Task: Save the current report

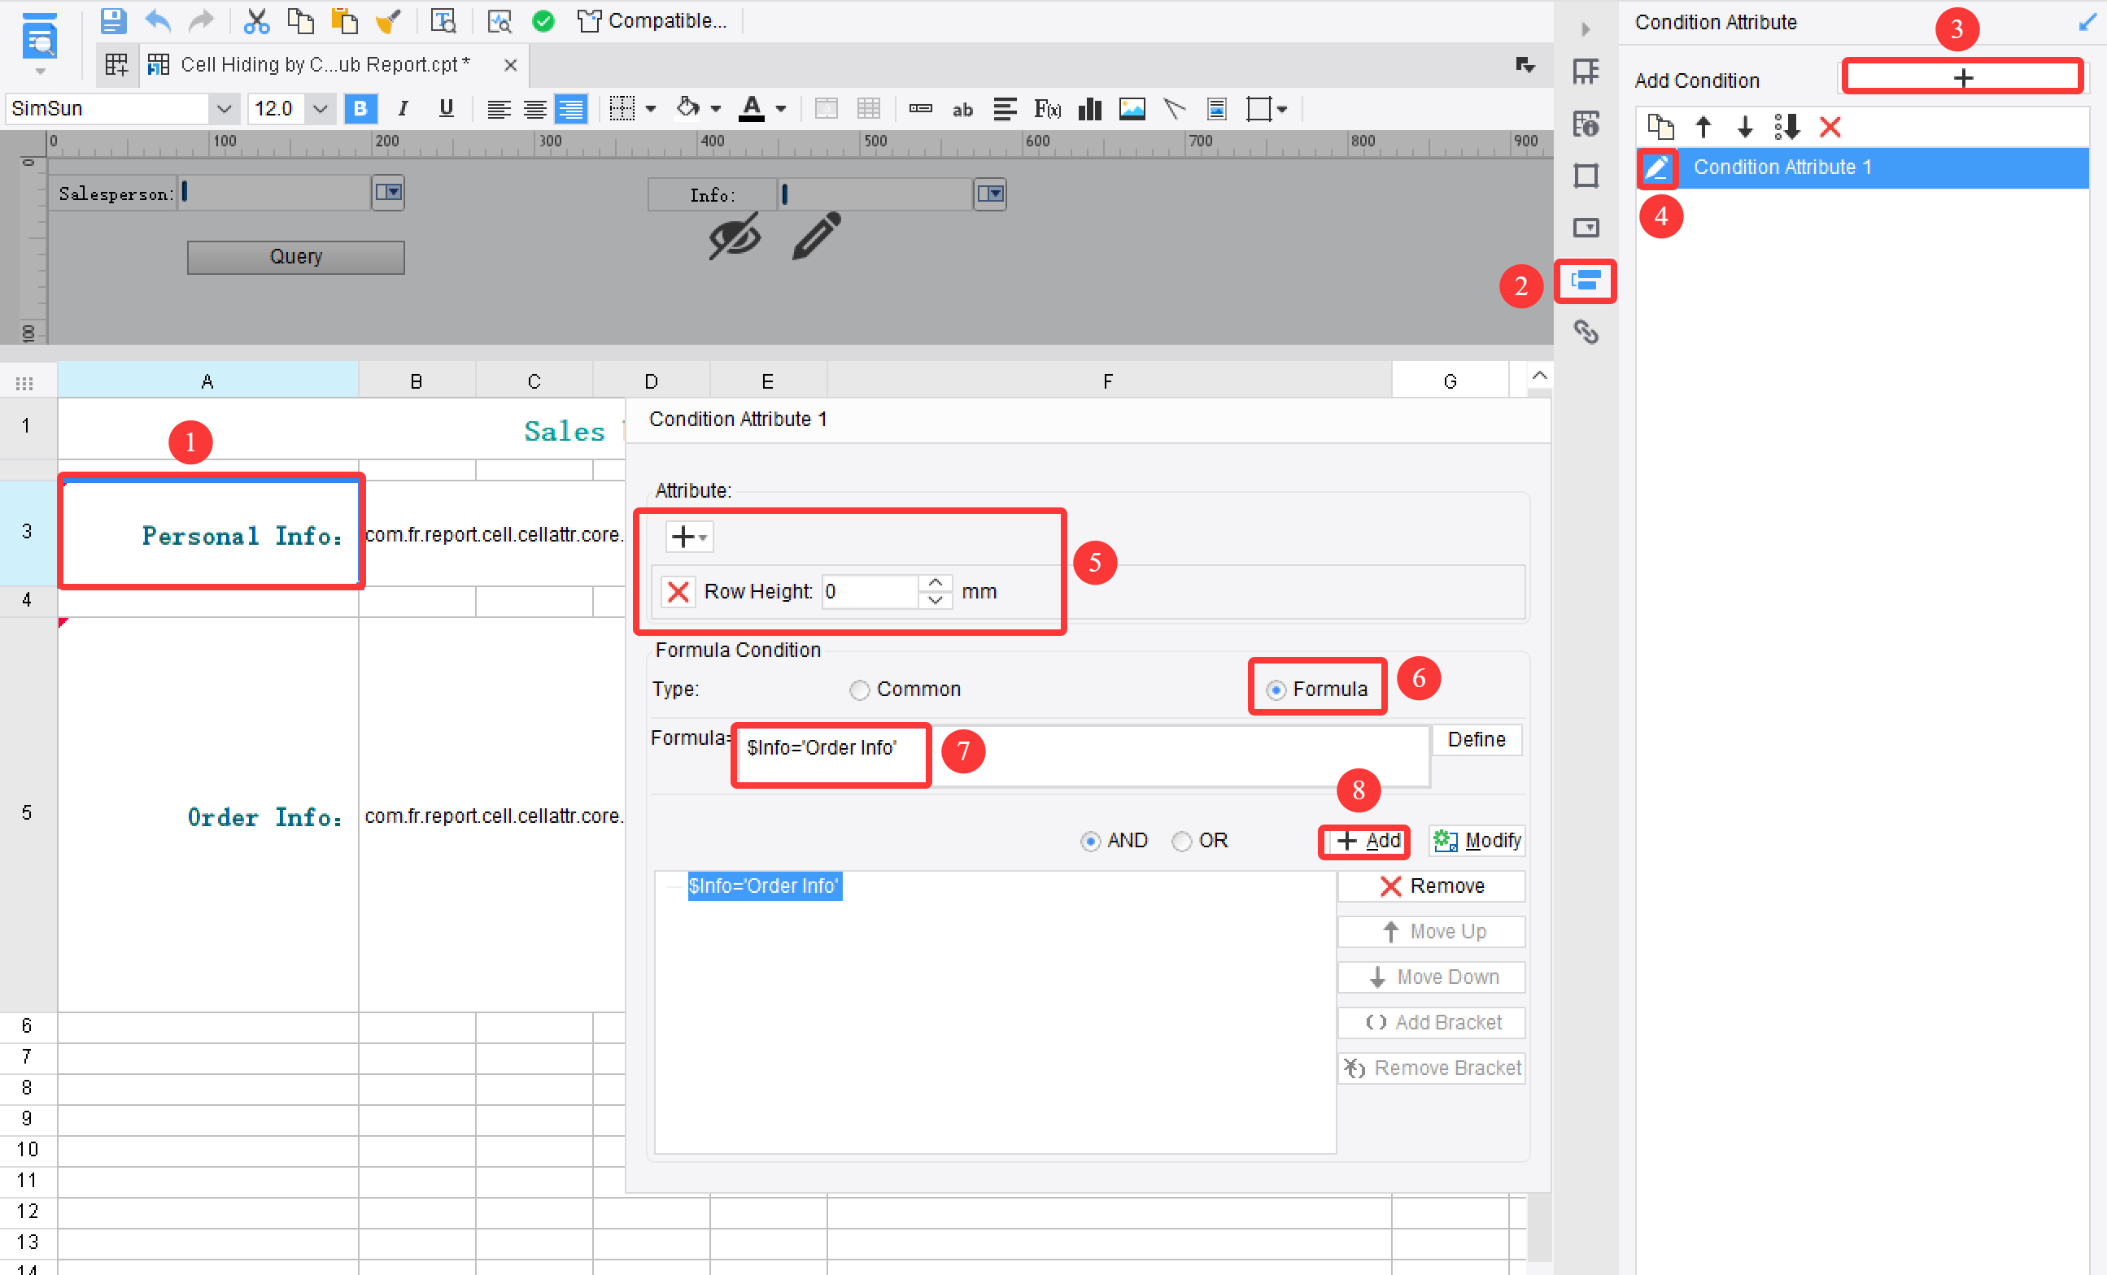Action: pyautogui.click(x=111, y=20)
